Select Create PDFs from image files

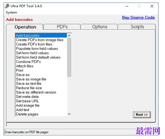pos(41,40)
